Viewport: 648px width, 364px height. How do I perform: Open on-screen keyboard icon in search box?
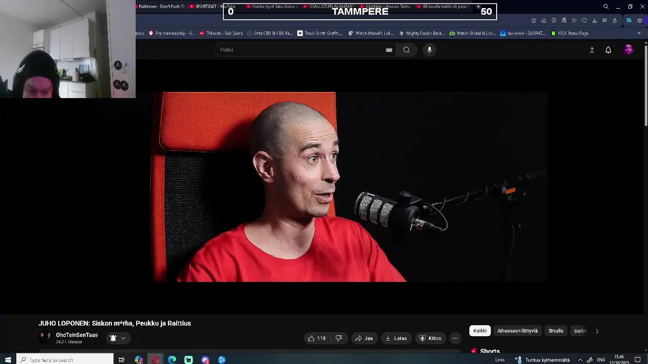[x=389, y=50]
